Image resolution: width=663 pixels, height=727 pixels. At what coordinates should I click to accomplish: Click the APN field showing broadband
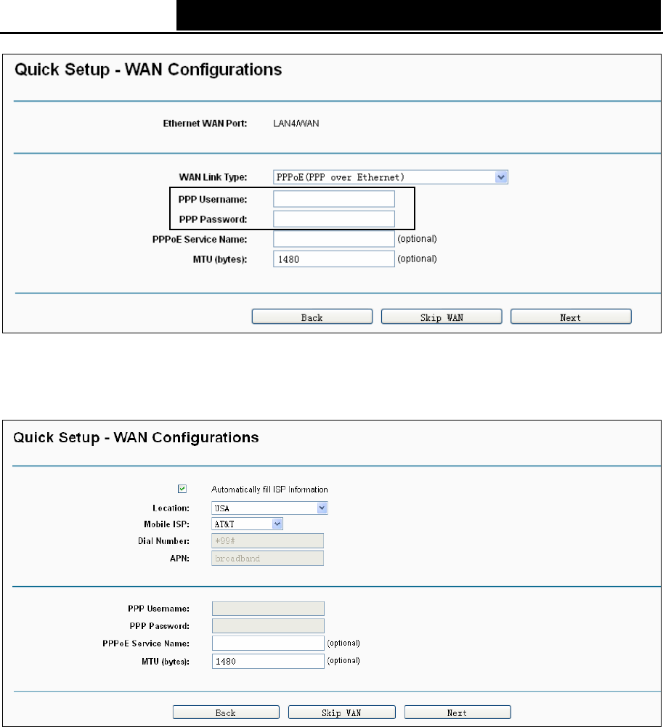click(x=267, y=559)
